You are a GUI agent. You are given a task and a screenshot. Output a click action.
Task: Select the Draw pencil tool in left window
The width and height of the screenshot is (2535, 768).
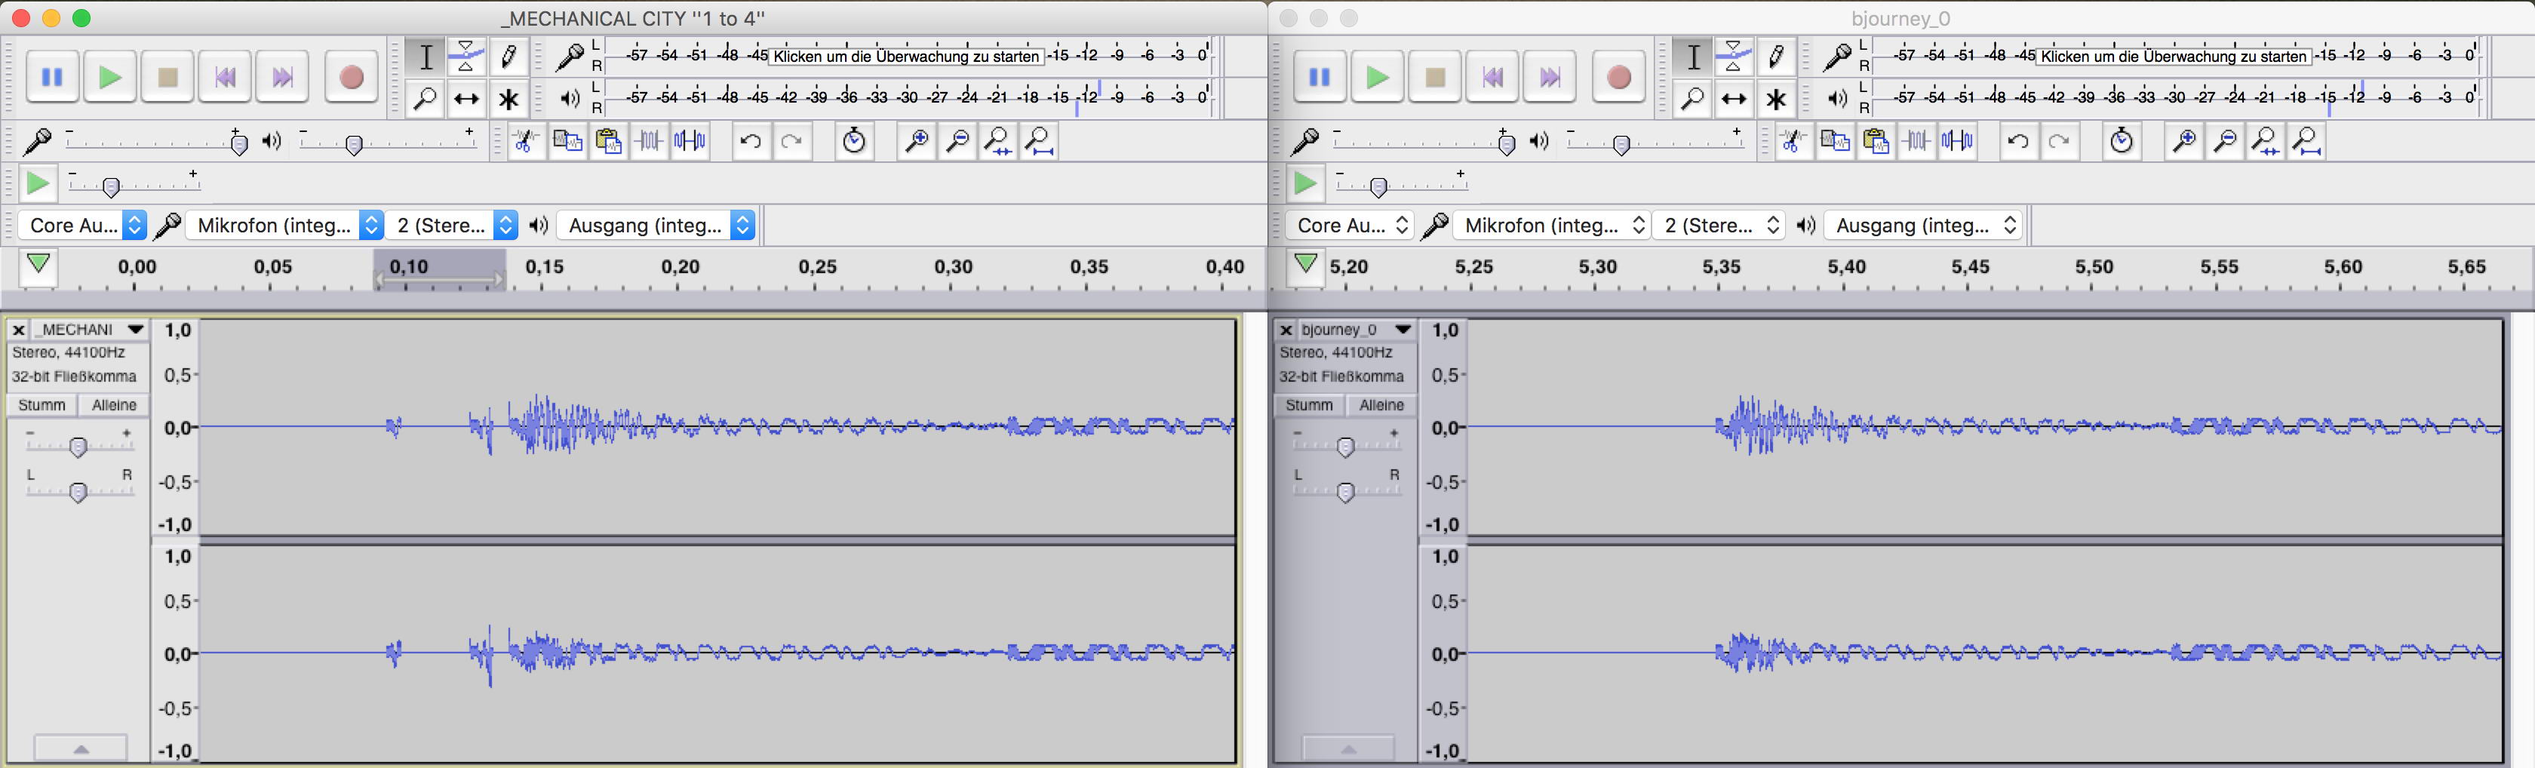click(509, 57)
